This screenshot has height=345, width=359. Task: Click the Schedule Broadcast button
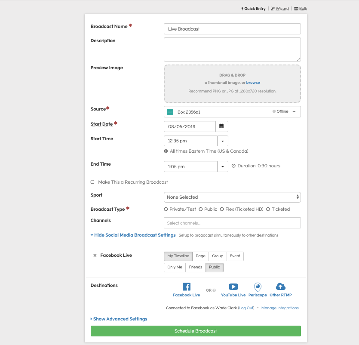[x=196, y=331]
